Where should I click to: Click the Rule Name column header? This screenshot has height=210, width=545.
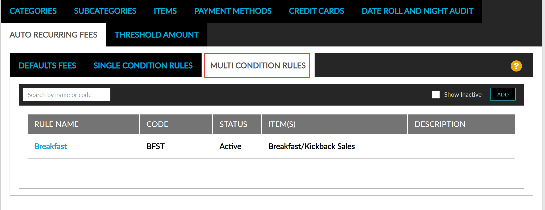pos(57,124)
